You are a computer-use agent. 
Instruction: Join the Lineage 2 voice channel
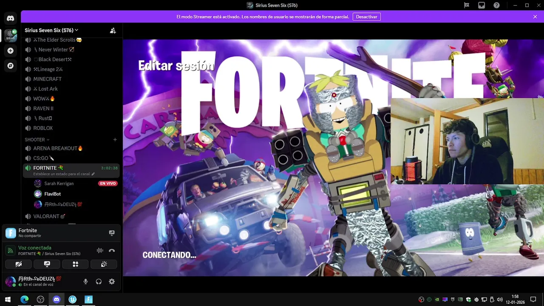(71, 69)
